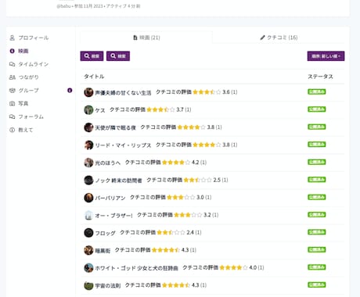
Task: Click the 3.7 star rating of ケス
Action: pyautogui.click(x=160, y=109)
